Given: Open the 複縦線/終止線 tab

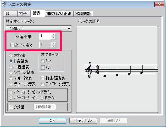Looking at the screenshot, I should 59,13.
